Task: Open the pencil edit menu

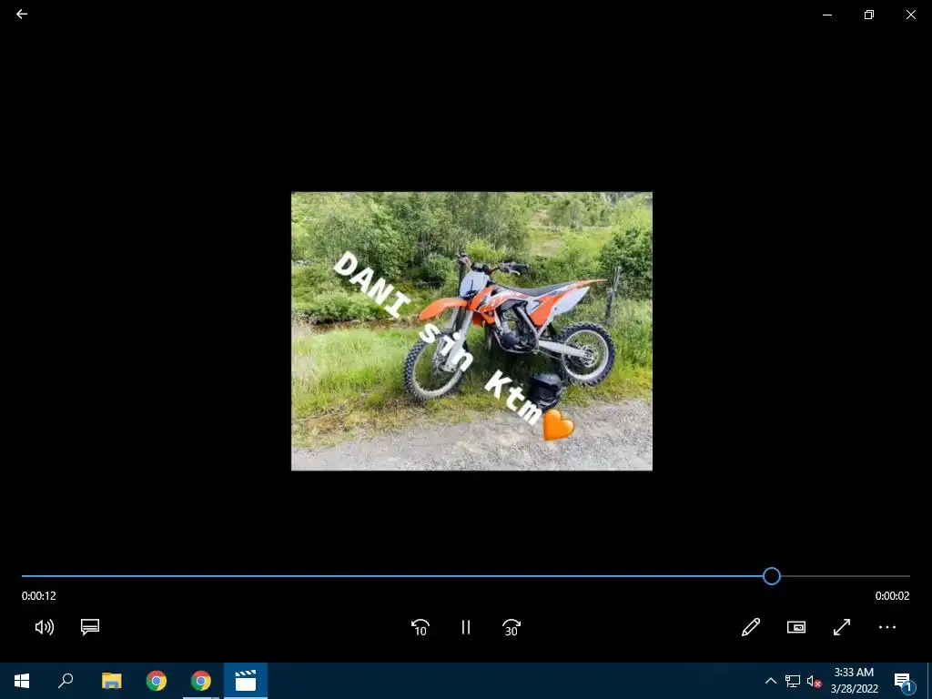Action: click(751, 627)
